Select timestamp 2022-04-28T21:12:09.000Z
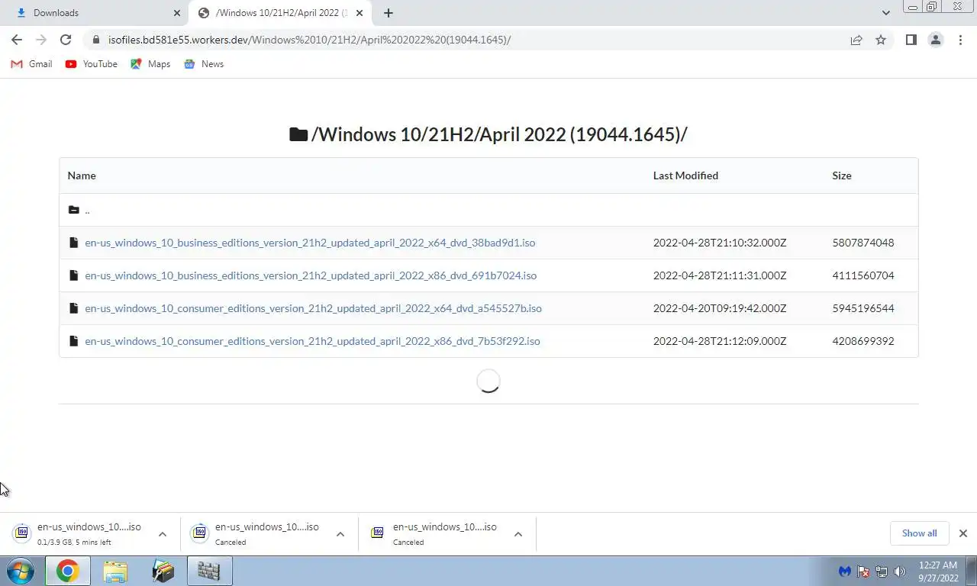The image size is (977, 586). point(720,341)
